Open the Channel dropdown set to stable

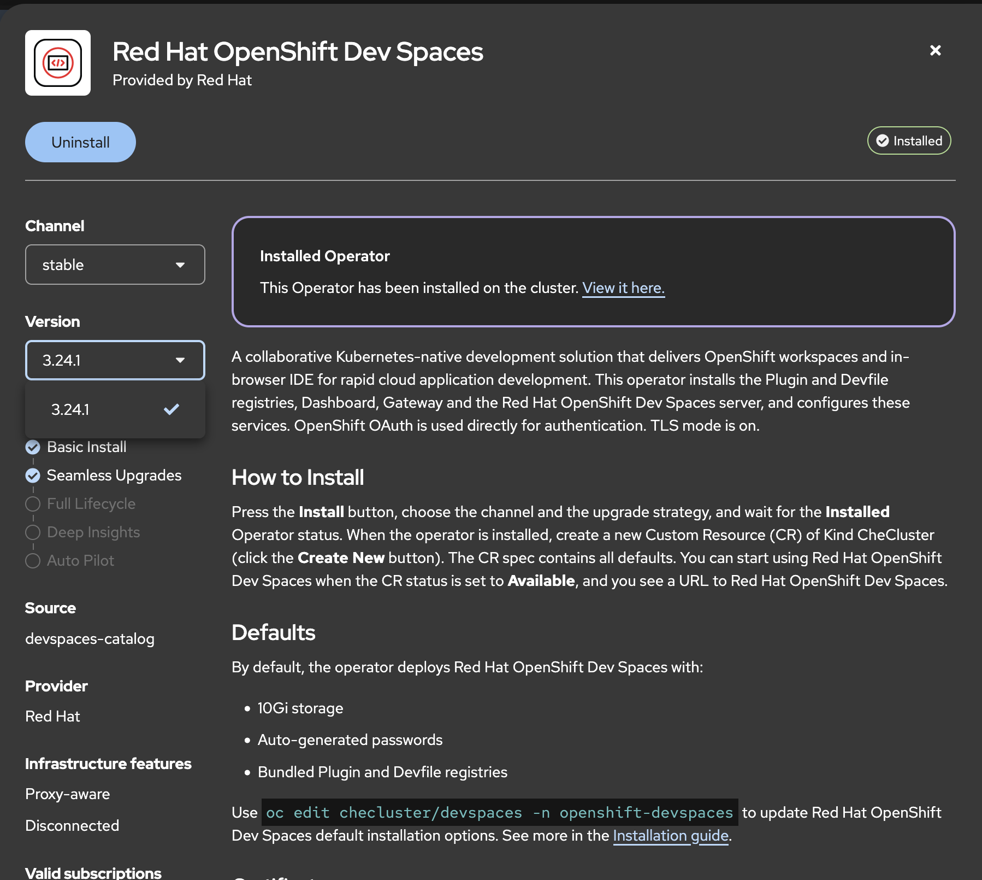pyautogui.click(x=115, y=265)
